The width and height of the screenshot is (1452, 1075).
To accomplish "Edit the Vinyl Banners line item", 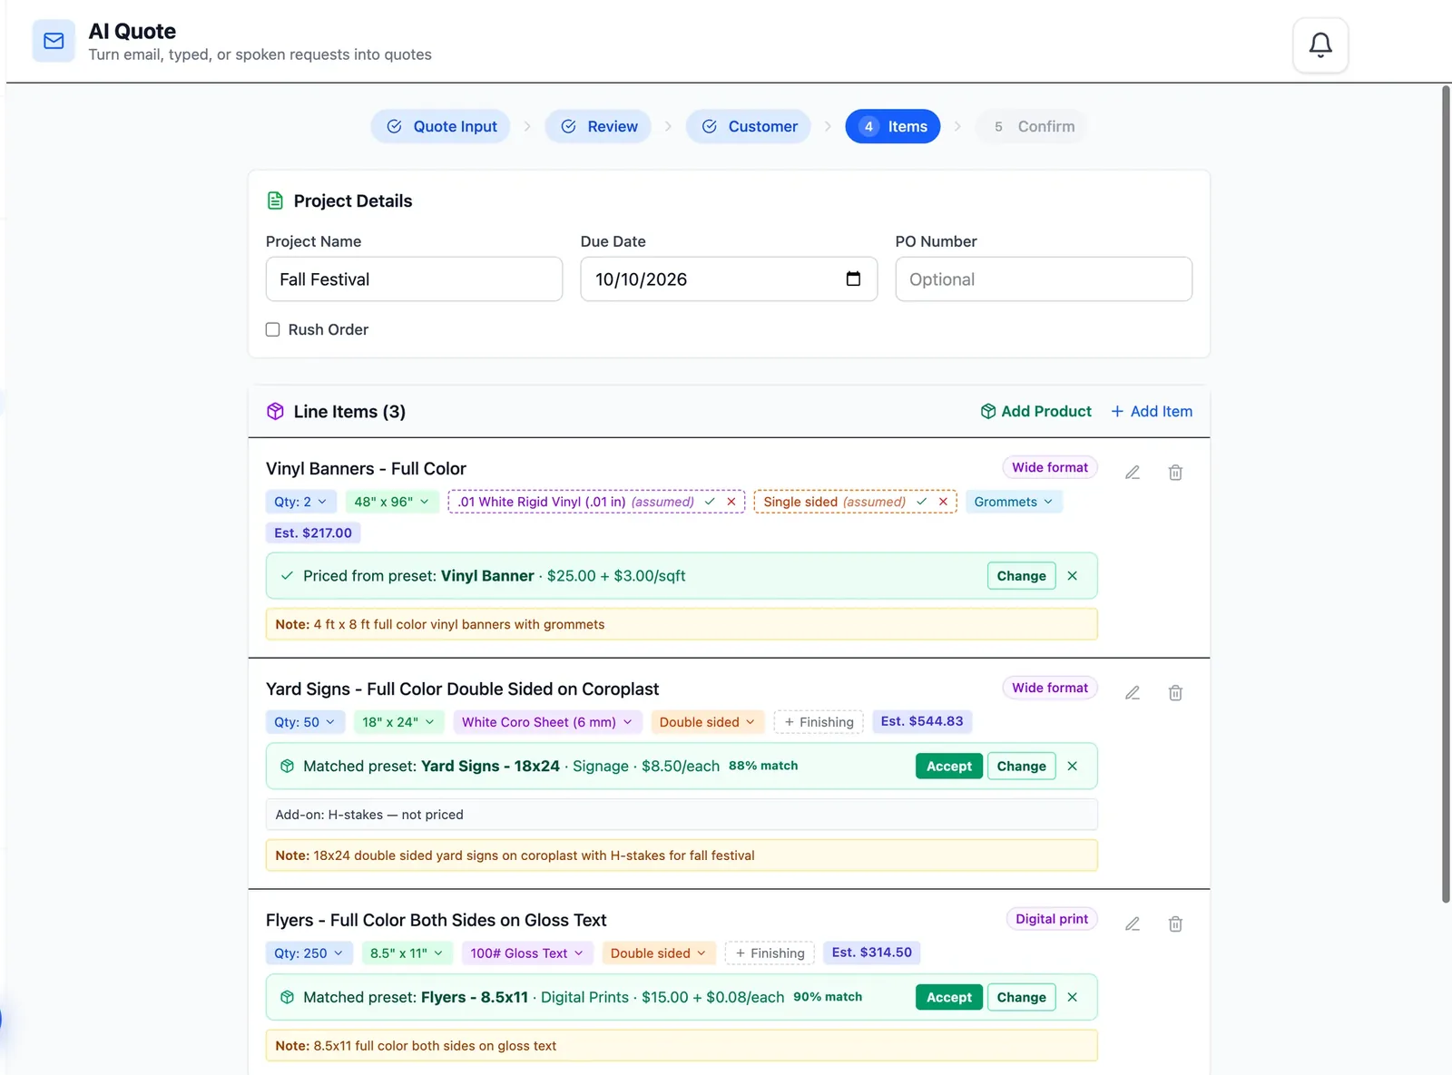I will point(1133,473).
